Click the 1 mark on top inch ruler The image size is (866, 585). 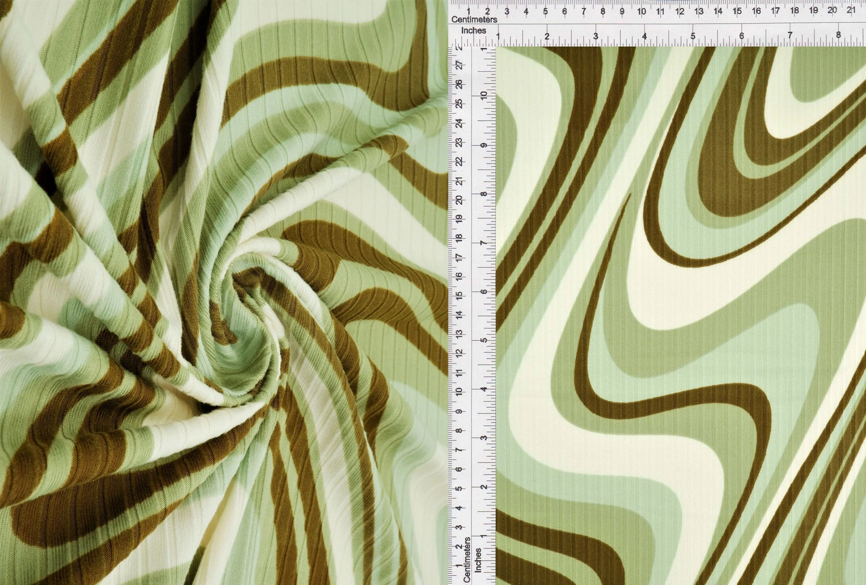[498, 36]
